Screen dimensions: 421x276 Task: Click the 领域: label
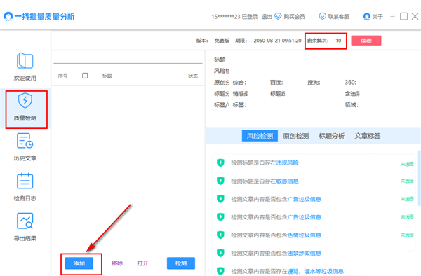pos(352,105)
